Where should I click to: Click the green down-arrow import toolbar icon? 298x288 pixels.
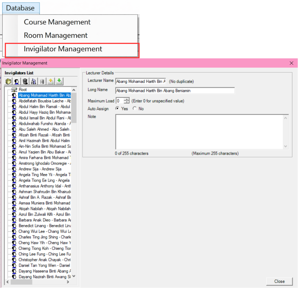(x=59, y=81)
